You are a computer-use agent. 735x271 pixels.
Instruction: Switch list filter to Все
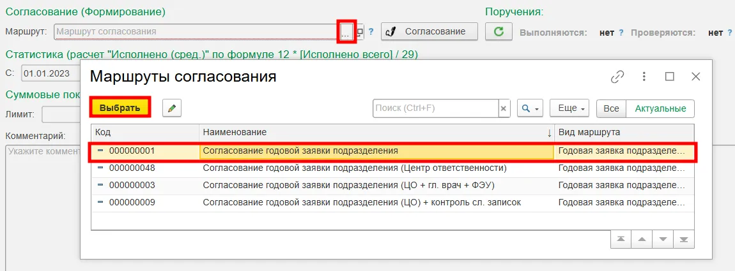[611, 108]
